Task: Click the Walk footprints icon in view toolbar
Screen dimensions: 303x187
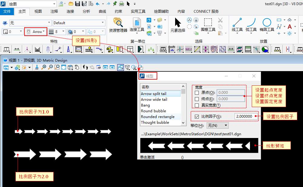Action: pyautogui.click(x=85, y=67)
